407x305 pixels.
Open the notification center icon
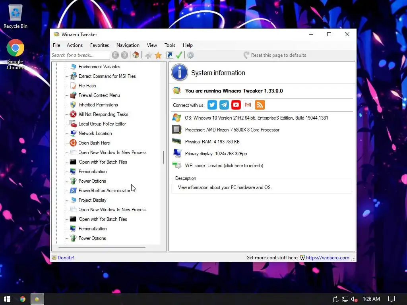(x=391, y=299)
